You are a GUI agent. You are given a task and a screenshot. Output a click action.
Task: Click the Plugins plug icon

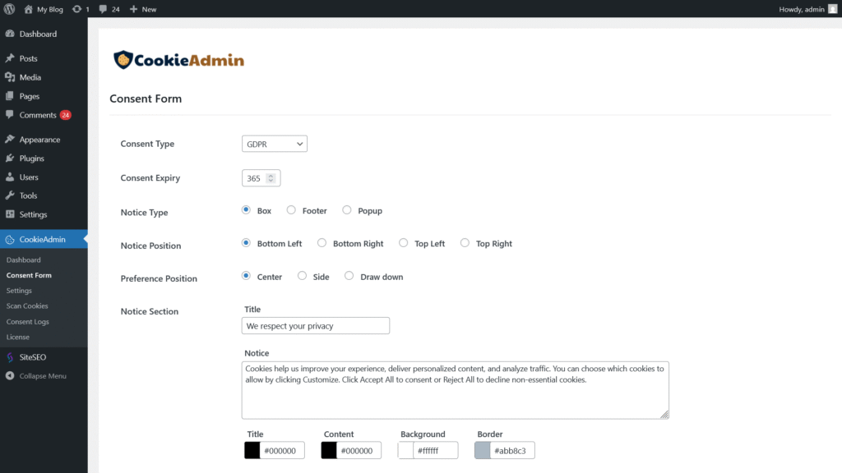(10, 158)
